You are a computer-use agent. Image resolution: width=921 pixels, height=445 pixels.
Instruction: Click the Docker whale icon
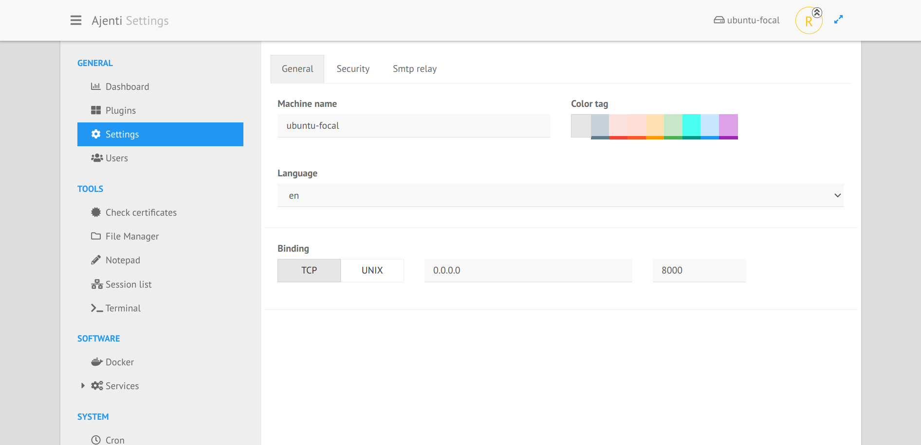pyautogui.click(x=97, y=362)
